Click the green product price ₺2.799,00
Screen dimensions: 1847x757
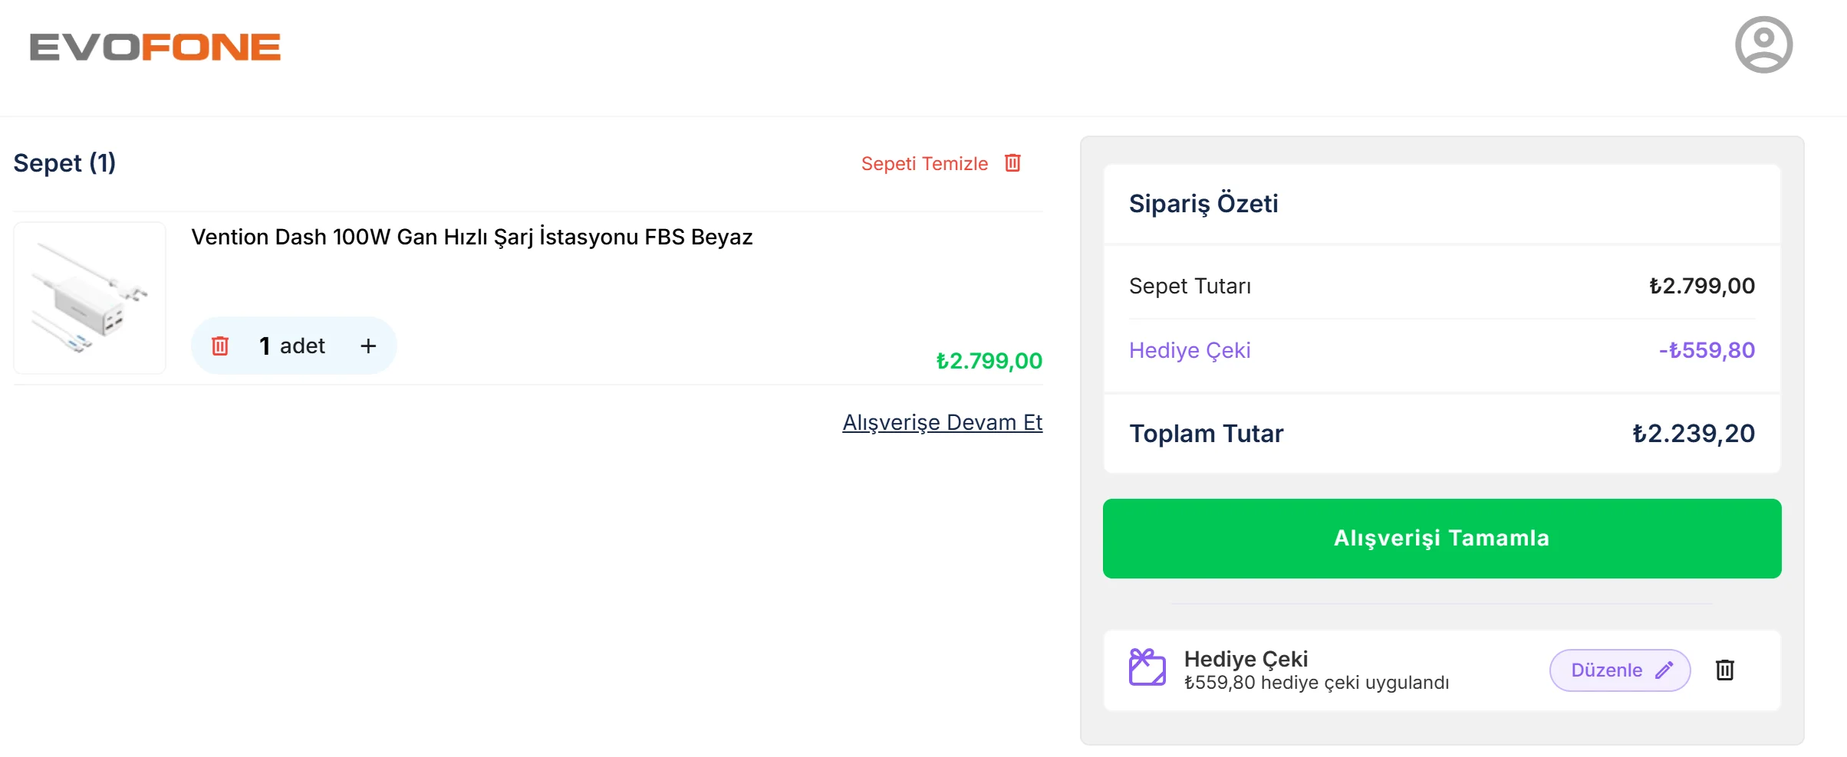click(989, 361)
